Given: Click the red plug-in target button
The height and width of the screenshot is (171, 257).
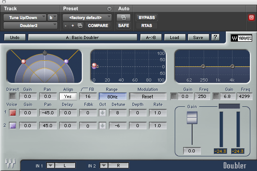Looking at the screenshot, I should [x=251, y=17].
